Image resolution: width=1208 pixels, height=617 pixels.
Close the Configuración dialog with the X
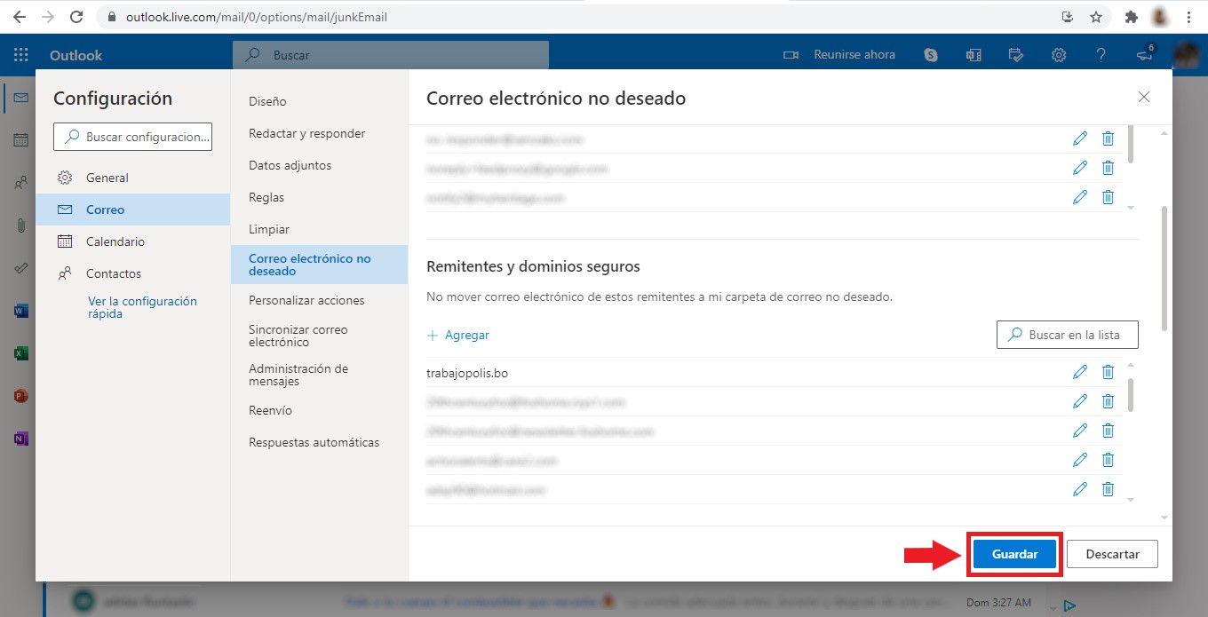pos(1144,98)
